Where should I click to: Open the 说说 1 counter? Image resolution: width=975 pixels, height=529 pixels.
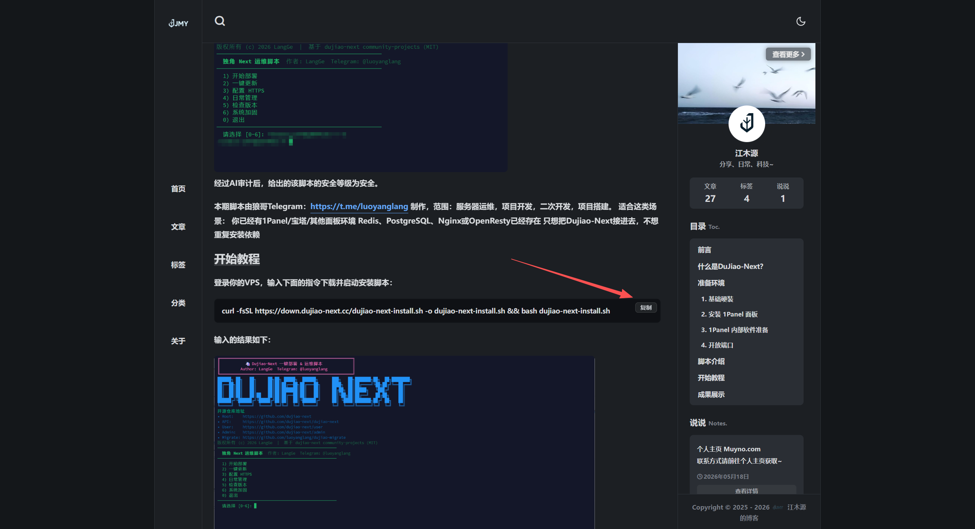[783, 193]
